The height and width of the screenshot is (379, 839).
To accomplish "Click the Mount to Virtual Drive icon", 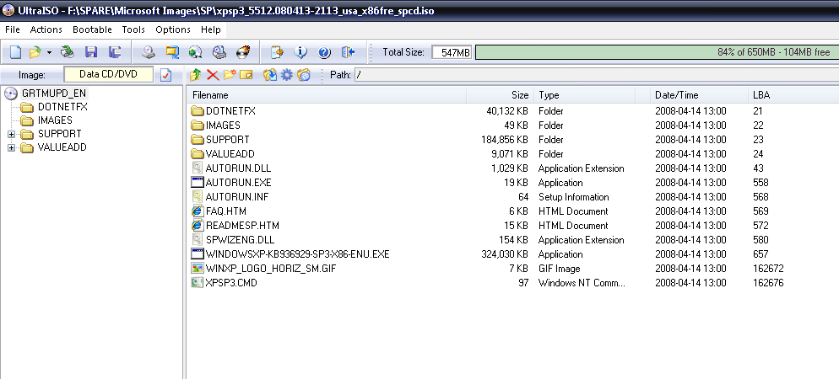I will 219,52.
